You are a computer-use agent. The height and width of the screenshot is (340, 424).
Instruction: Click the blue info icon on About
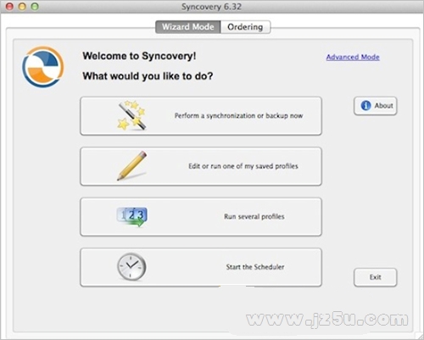click(365, 105)
